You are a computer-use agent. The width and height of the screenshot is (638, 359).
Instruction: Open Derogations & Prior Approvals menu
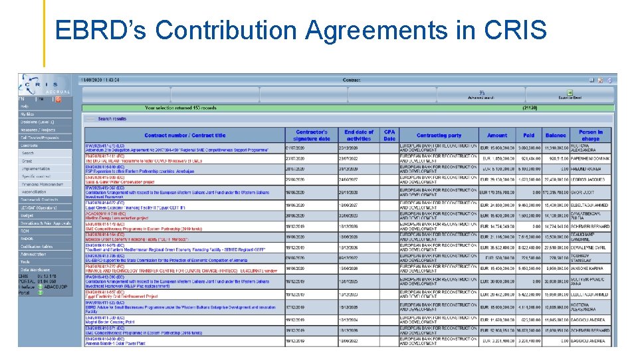(45, 223)
